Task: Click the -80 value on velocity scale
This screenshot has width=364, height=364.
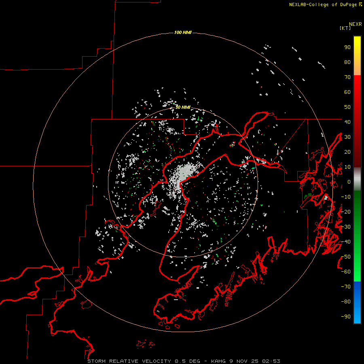Action: pos(346,302)
